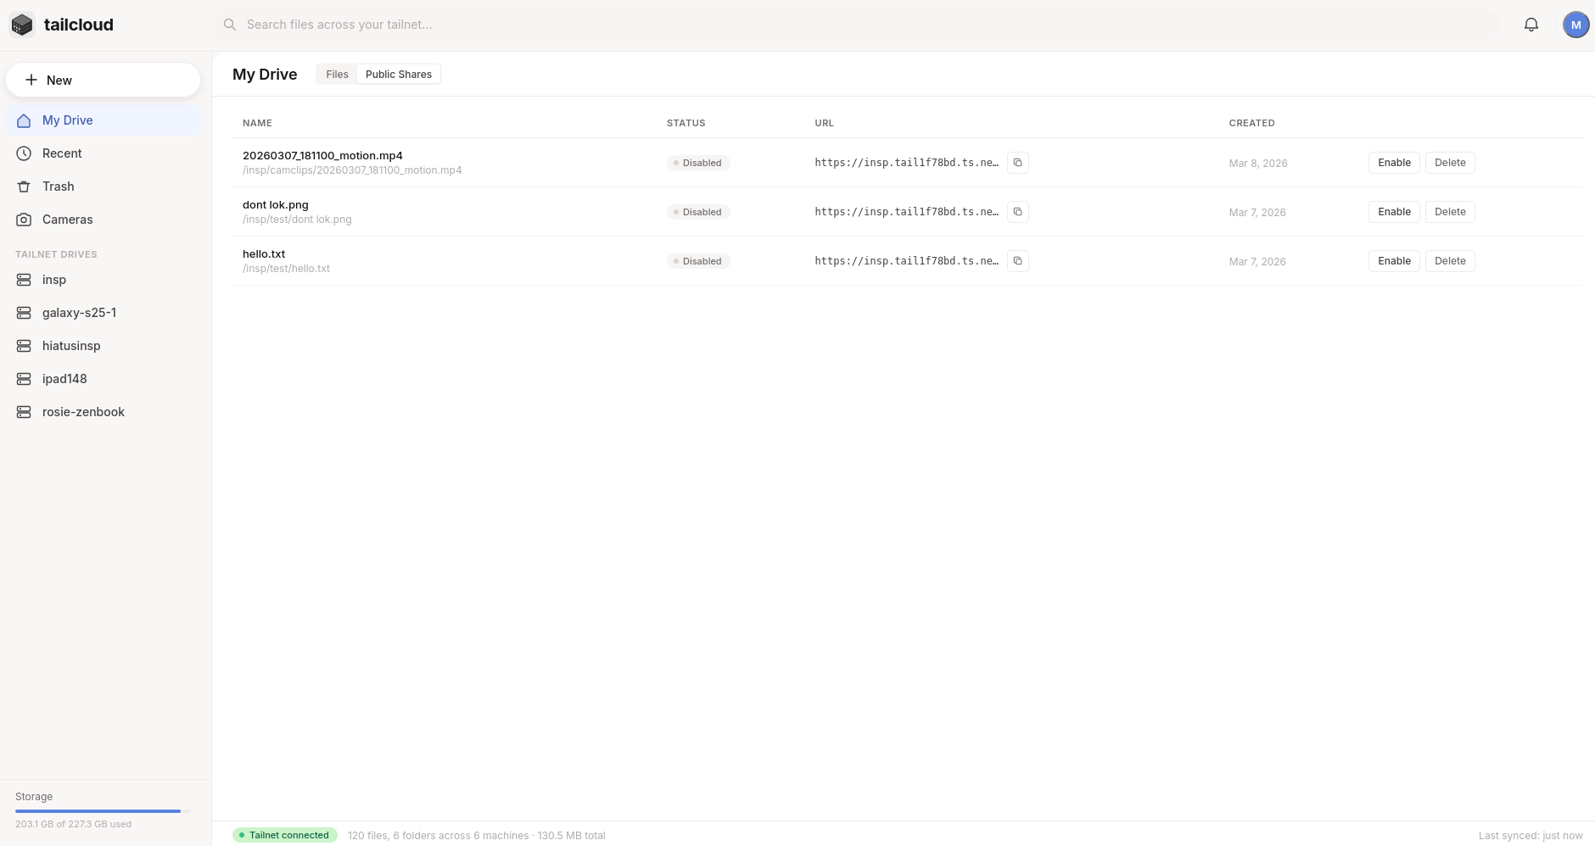This screenshot has height=846, width=1595.
Task: Click the 120 files summary text
Action: pyautogui.click(x=477, y=836)
